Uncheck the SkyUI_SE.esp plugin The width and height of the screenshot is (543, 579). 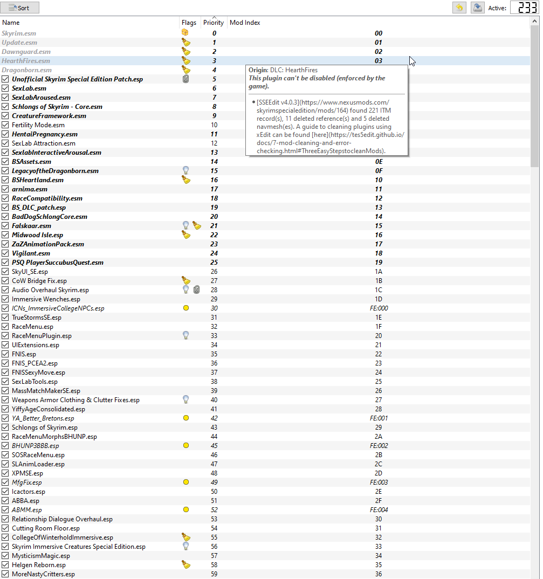click(5, 271)
